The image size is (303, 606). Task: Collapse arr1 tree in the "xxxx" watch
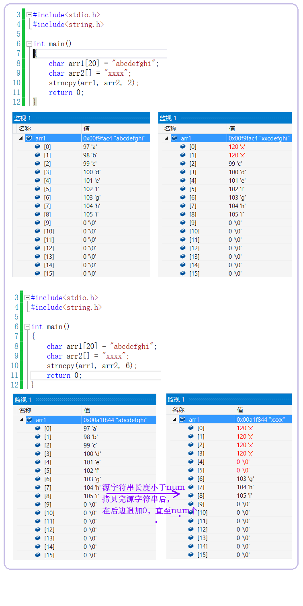point(174,420)
